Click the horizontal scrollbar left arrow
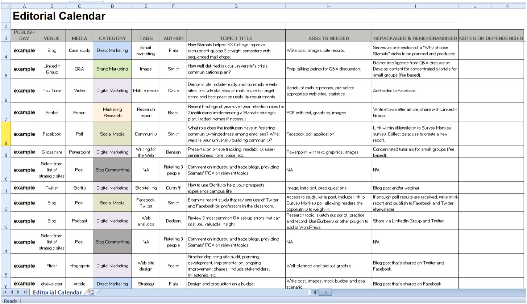The image size is (527, 304). pyautogui.click(x=315, y=292)
